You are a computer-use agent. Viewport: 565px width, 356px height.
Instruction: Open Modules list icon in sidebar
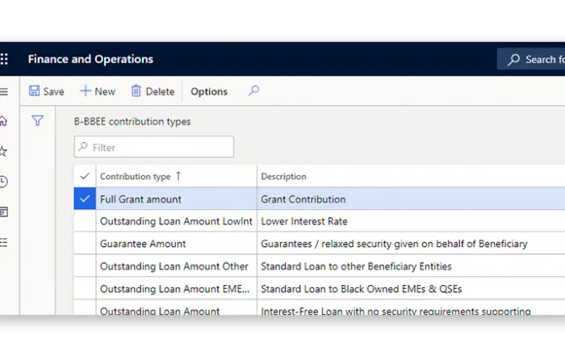pyautogui.click(x=4, y=242)
